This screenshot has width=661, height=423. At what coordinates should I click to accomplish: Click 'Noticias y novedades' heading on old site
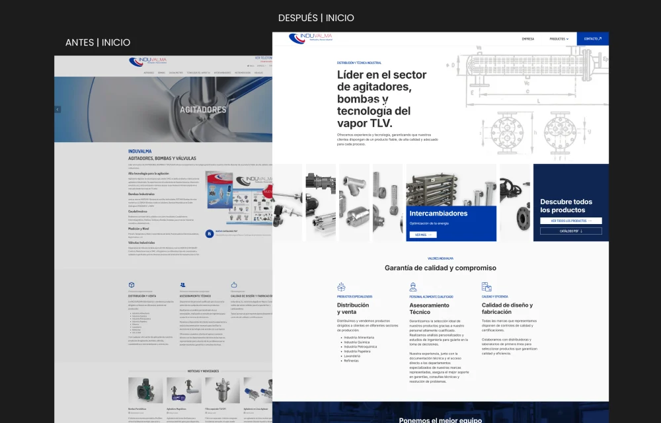[203, 371]
